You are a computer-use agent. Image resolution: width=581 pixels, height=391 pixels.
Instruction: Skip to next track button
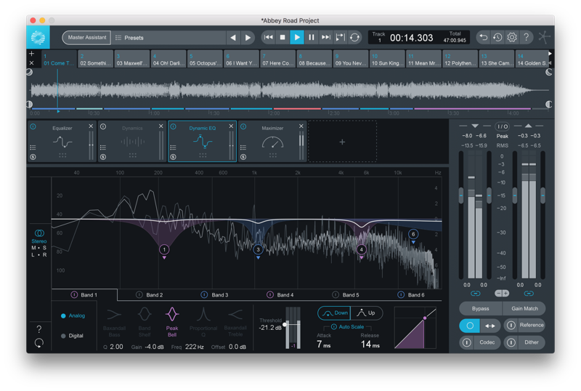pos(325,37)
